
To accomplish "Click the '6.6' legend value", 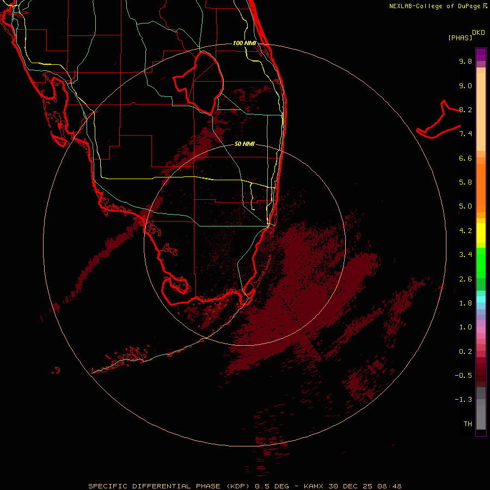I will click(x=465, y=158).
